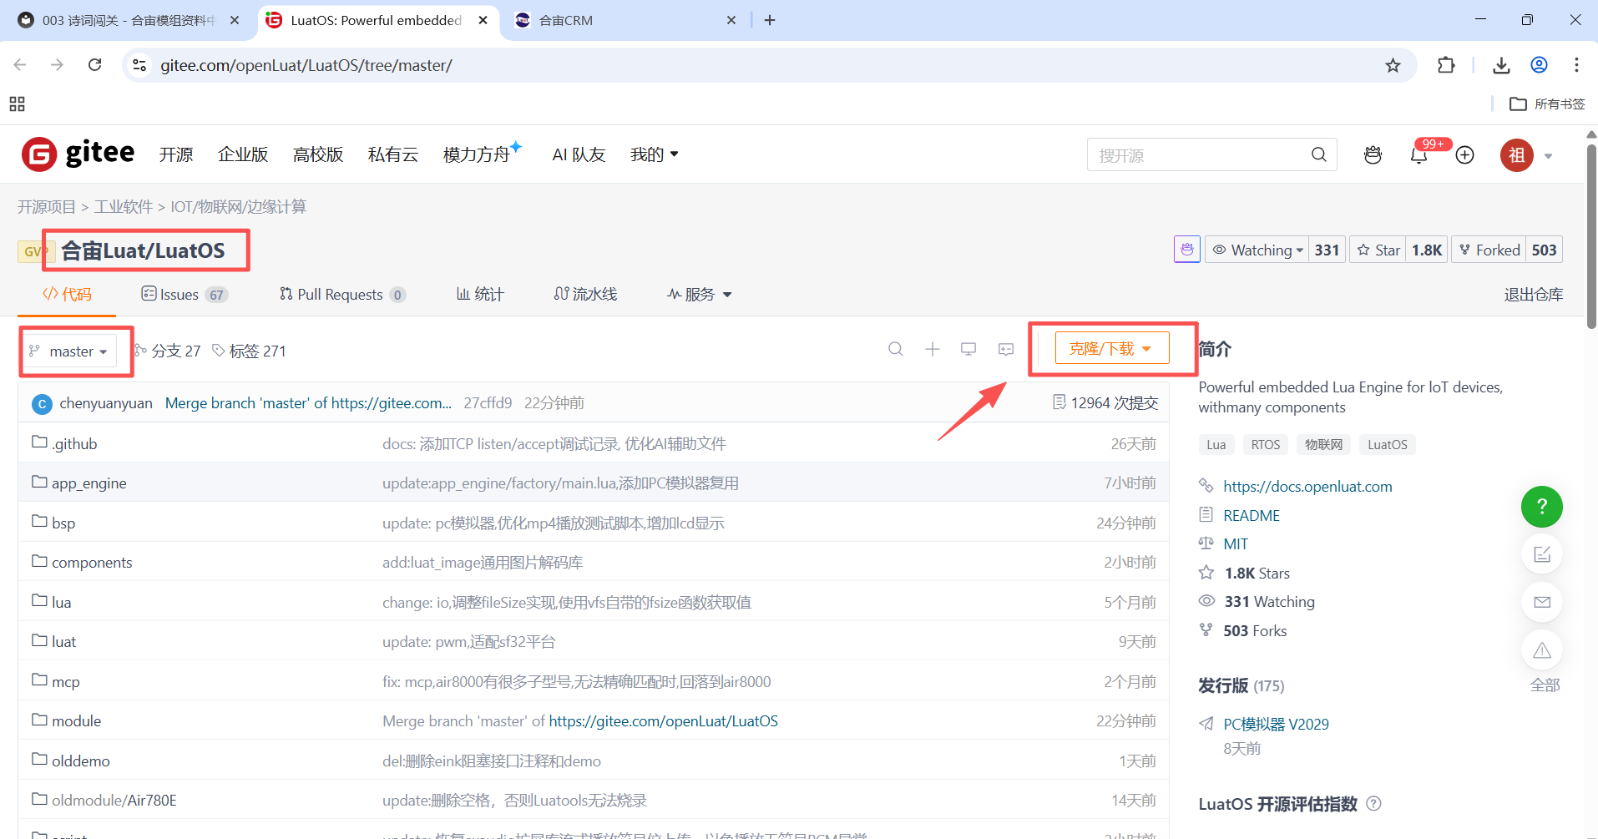Click the floating envelope message icon

click(1541, 602)
